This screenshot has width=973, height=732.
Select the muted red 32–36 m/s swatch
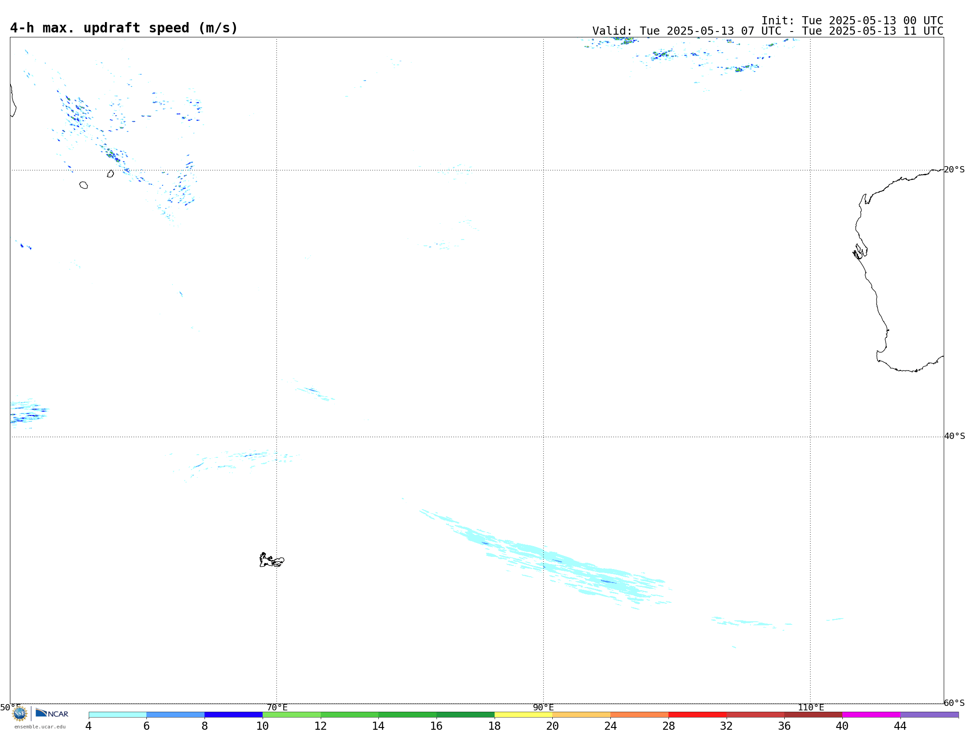coord(755,715)
